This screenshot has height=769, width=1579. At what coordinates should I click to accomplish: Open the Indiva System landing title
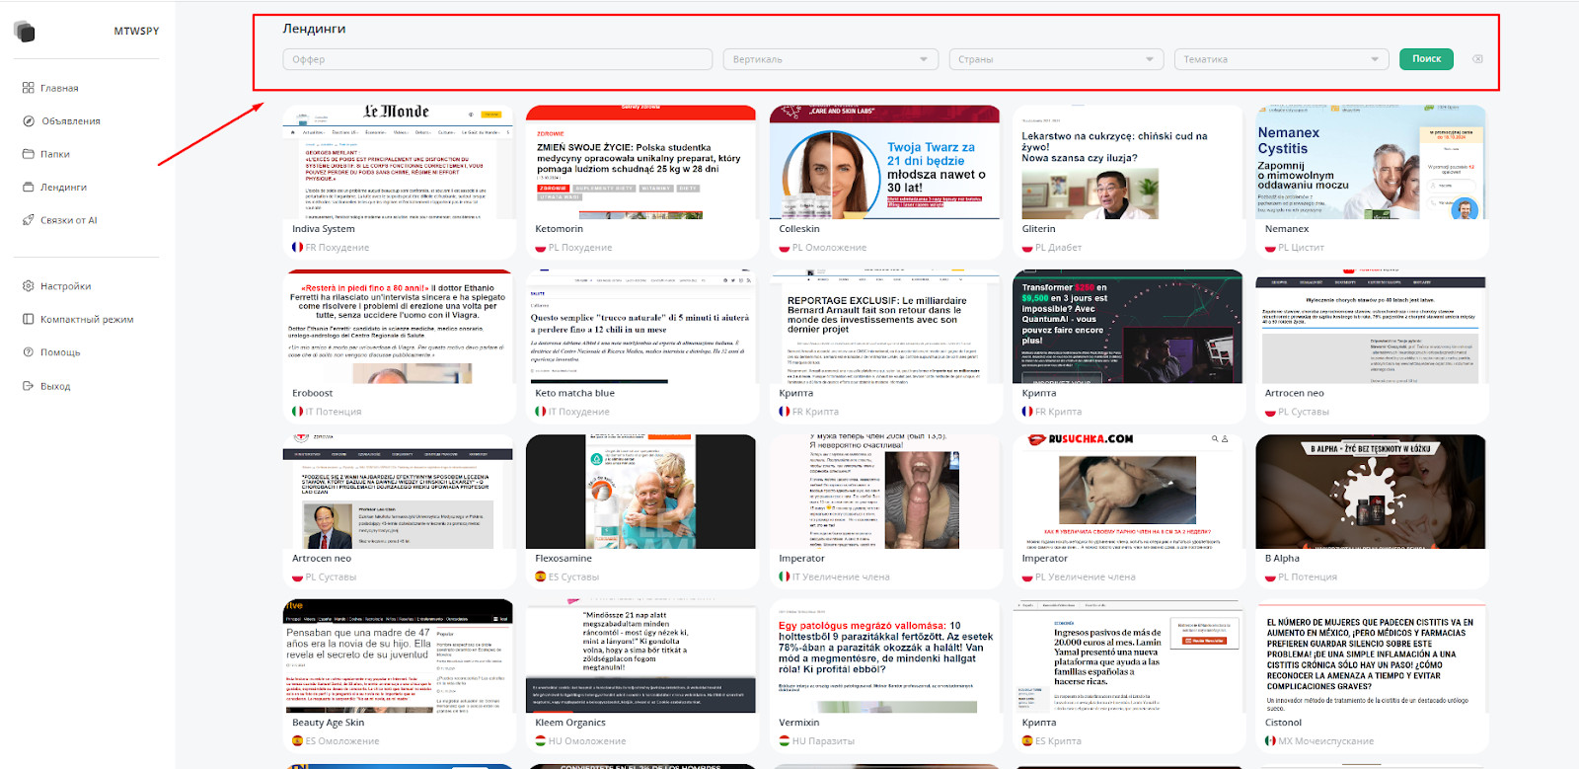(x=324, y=229)
